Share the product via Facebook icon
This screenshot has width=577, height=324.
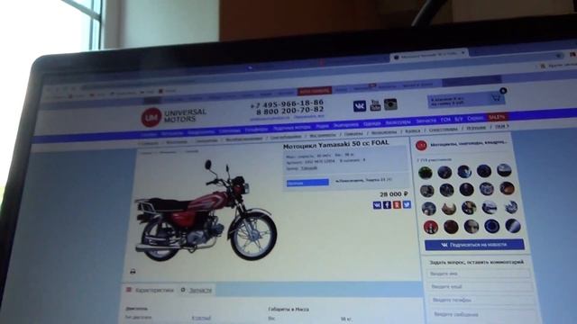(387, 204)
